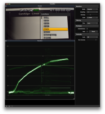Image resolution: width=105 pixels, height=114 pixels.
Task: Open the Sampling dropdown
Action: 92,12
